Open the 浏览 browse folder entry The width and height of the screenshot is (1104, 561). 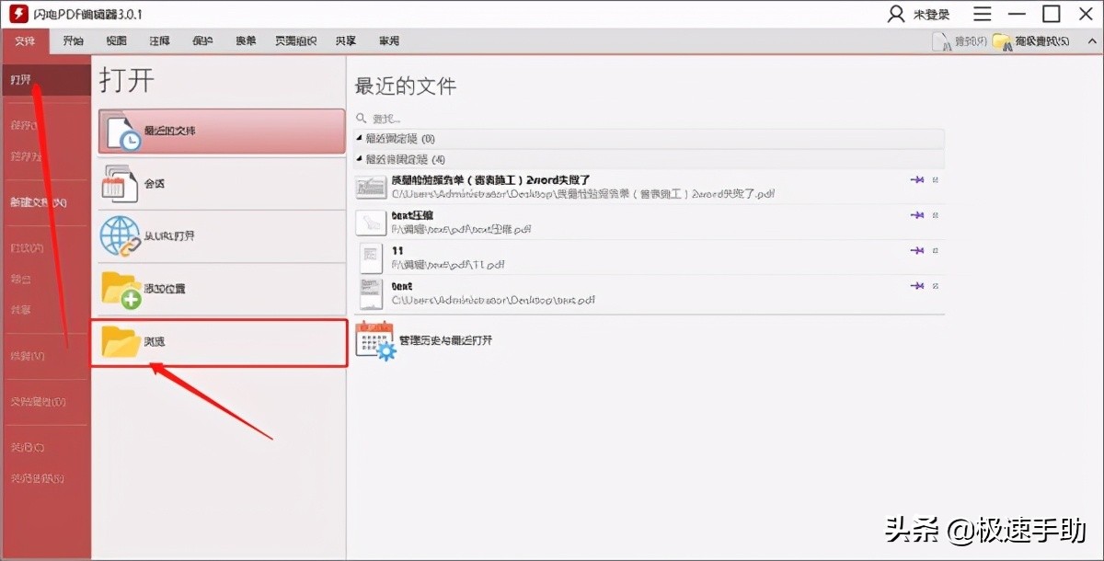click(219, 342)
